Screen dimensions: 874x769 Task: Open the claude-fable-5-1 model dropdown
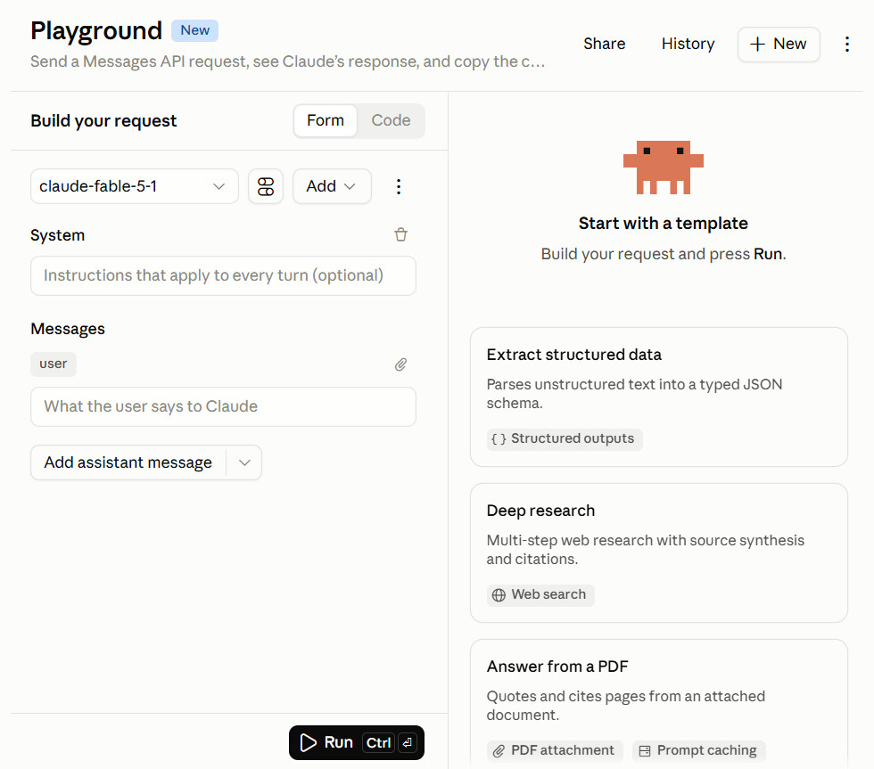[x=135, y=186]
